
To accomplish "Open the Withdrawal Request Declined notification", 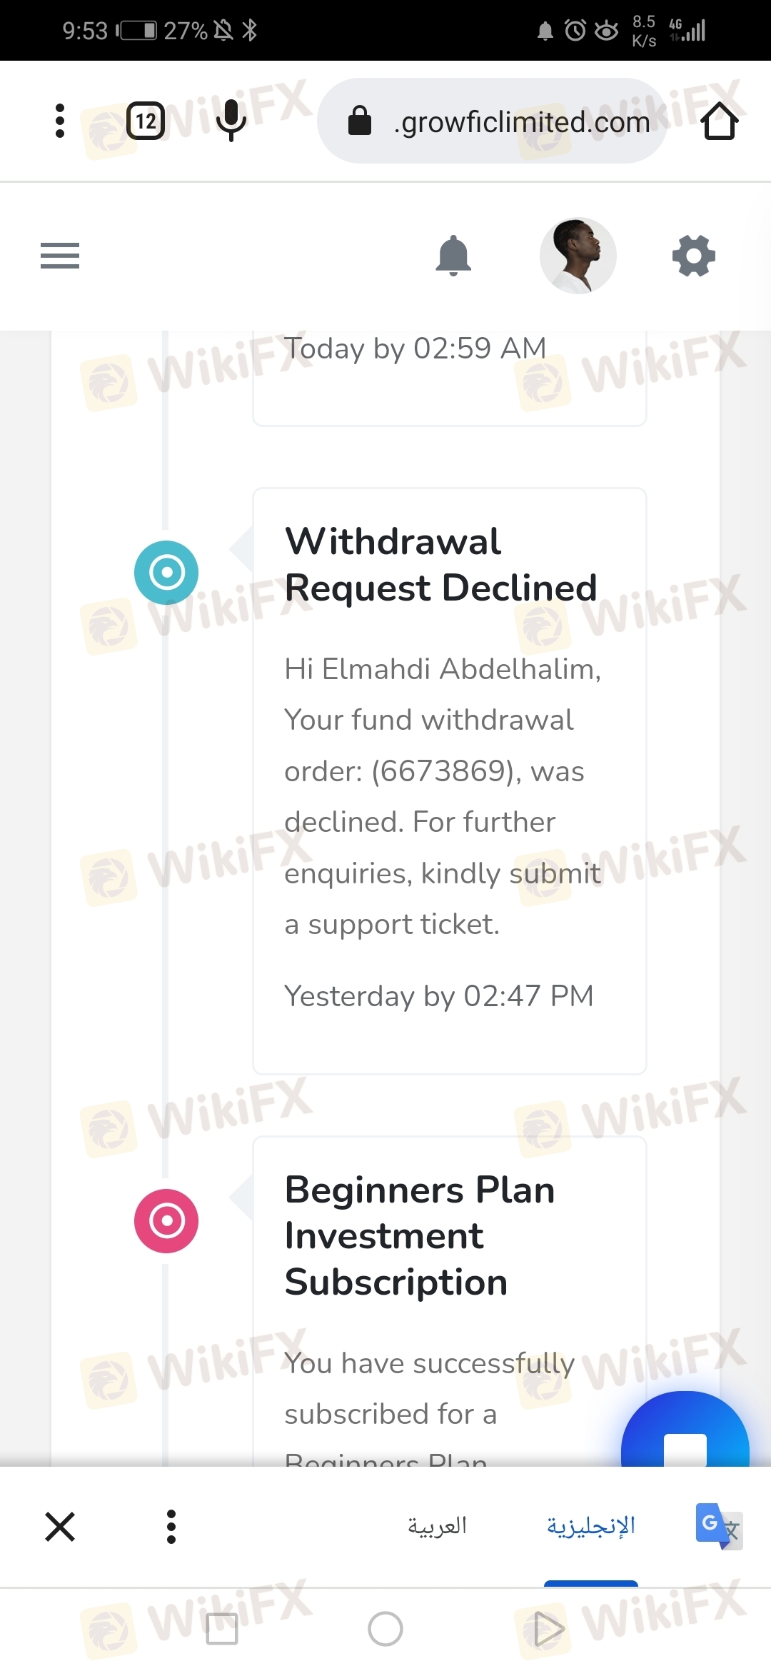I will click(441, 565).
